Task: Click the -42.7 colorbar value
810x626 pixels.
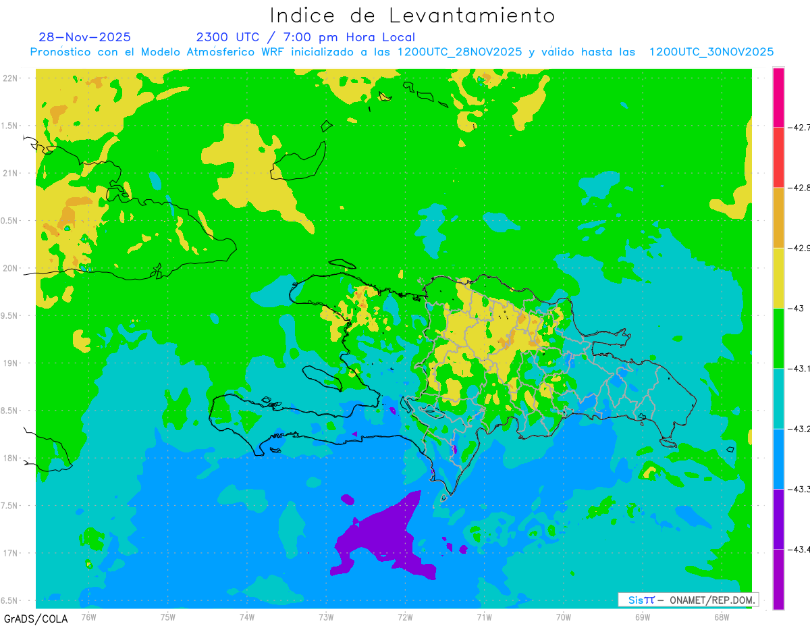Action: click(x=799, y=128)
